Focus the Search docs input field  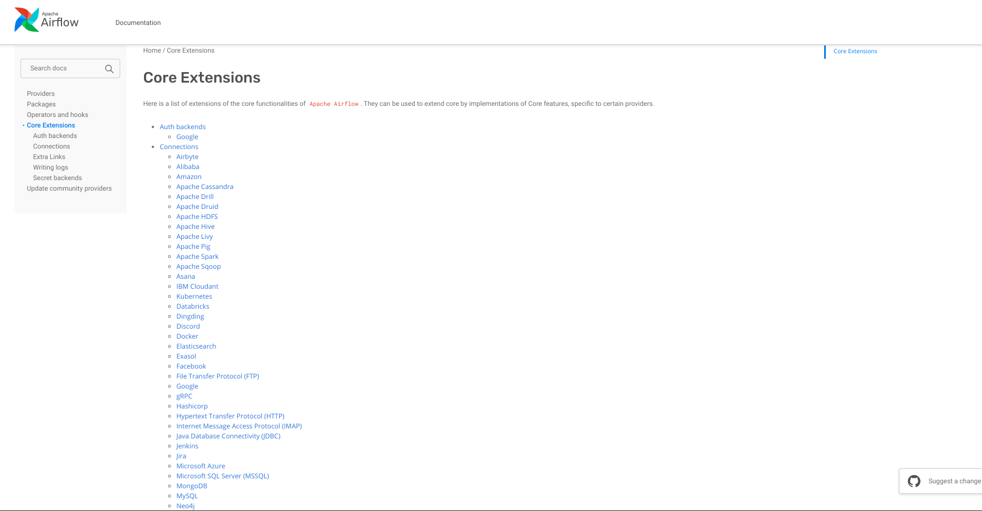pyautogui.click(x=70, y=68)
